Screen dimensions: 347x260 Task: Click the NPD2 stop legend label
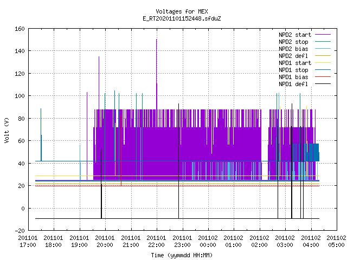click(x=293, y=42)
